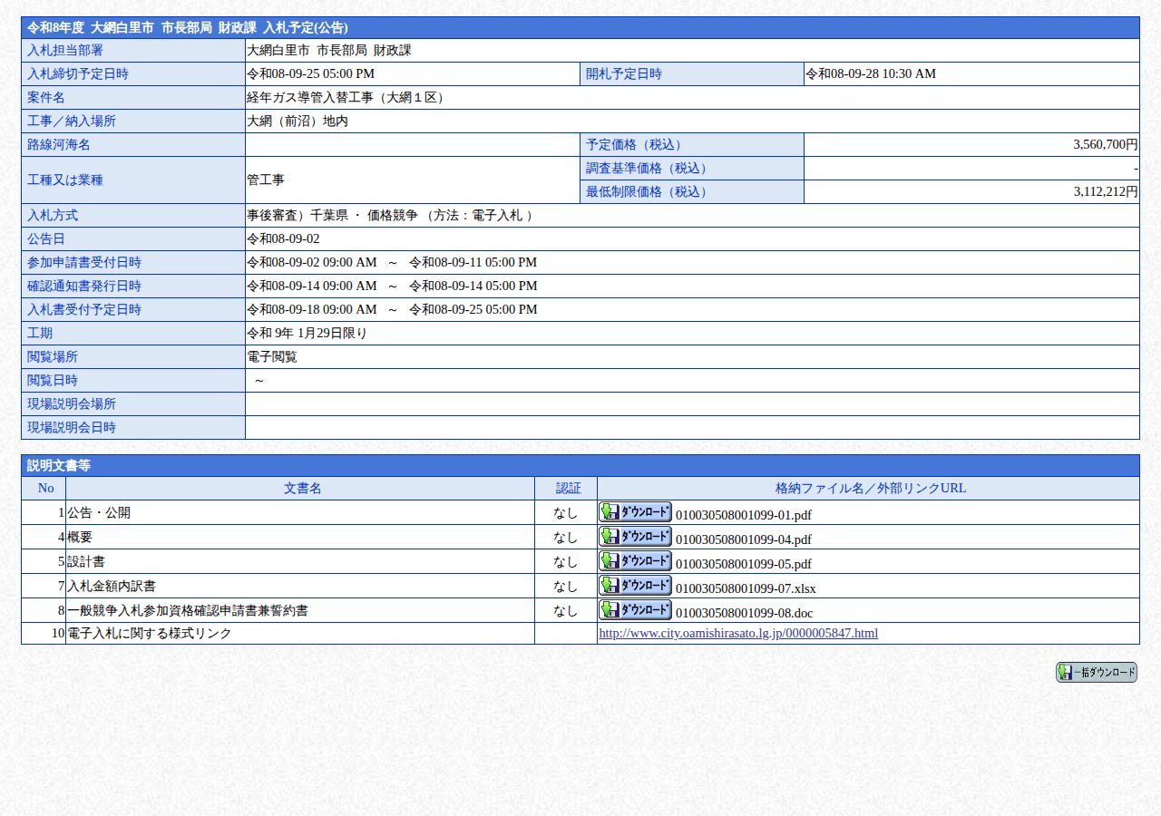This screenshot has height=816, width=1161.
Task: Click document name 公告・公開
Action: [x=99, y=512]
